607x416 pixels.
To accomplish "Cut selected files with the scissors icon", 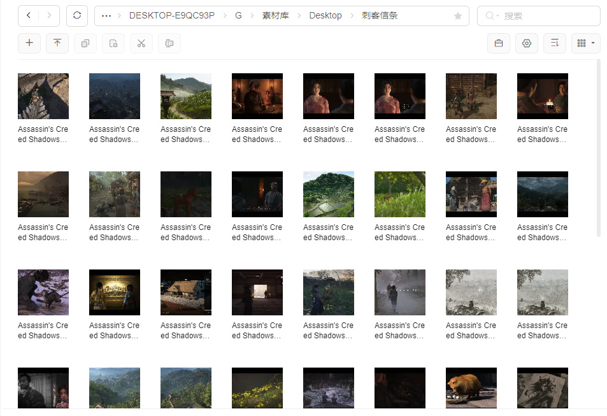I will pyautogui.click(x=141, y=43).
